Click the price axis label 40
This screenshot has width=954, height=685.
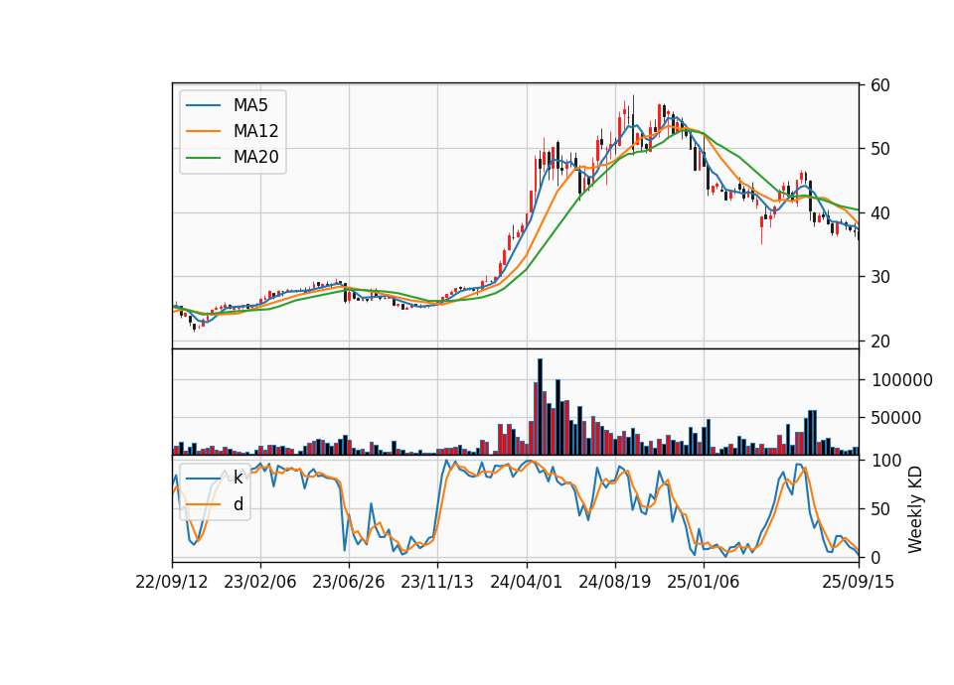(880, 213)
